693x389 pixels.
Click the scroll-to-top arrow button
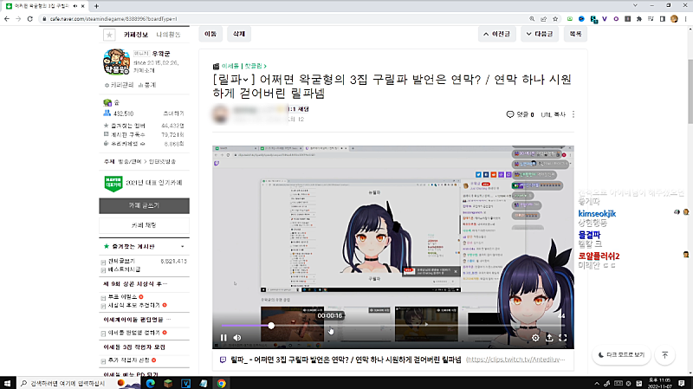point(664,355)
